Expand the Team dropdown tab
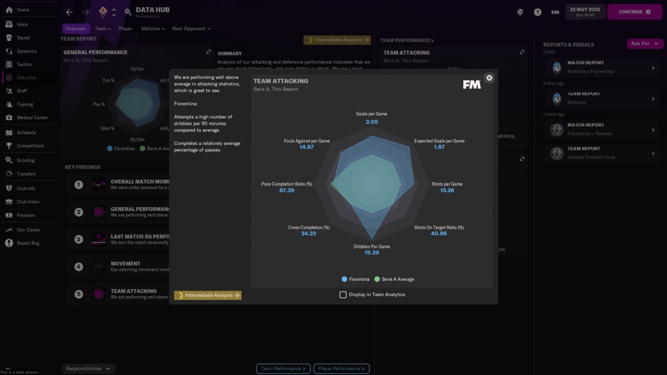 pyautogui.click(x=103, y=29)
